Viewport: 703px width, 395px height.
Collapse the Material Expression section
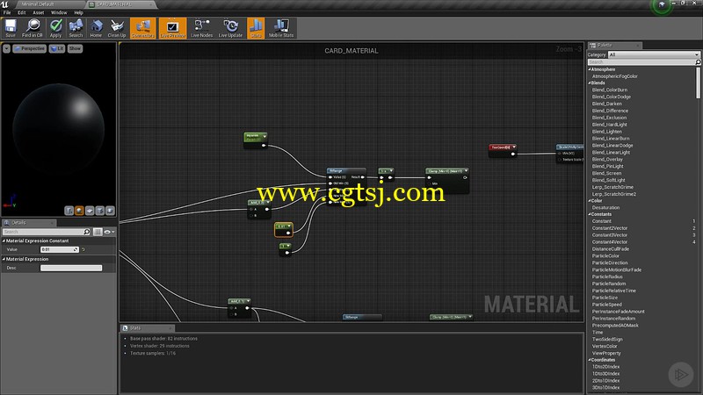pos(4,259)
